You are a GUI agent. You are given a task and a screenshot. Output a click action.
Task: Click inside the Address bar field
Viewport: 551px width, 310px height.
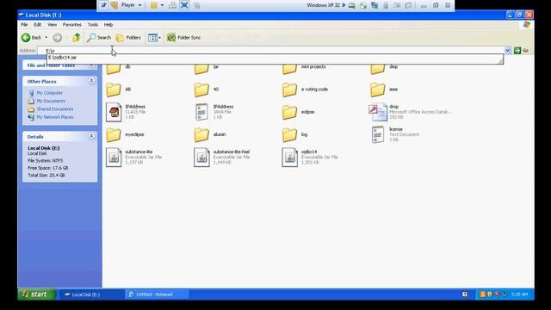pos(270,50)
